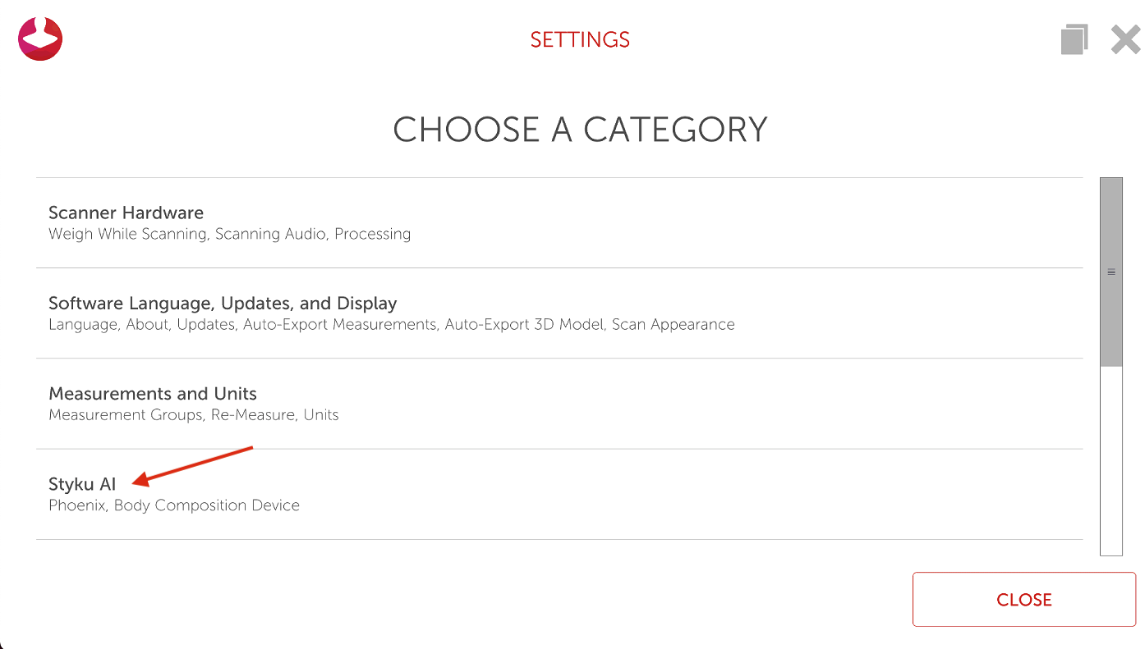Image resolution: width=1145 pixels, height=649 pixels.
Task: Click the empty scrollbar track below the thumb
Action: point(1111,459)
